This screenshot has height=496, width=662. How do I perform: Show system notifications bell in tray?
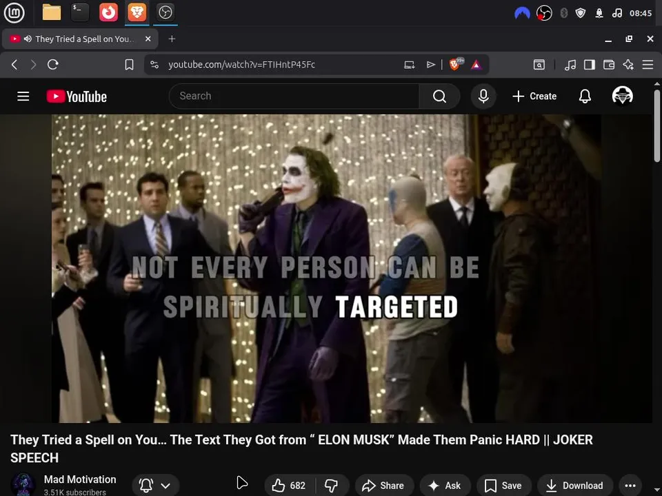tap(599, 14)
